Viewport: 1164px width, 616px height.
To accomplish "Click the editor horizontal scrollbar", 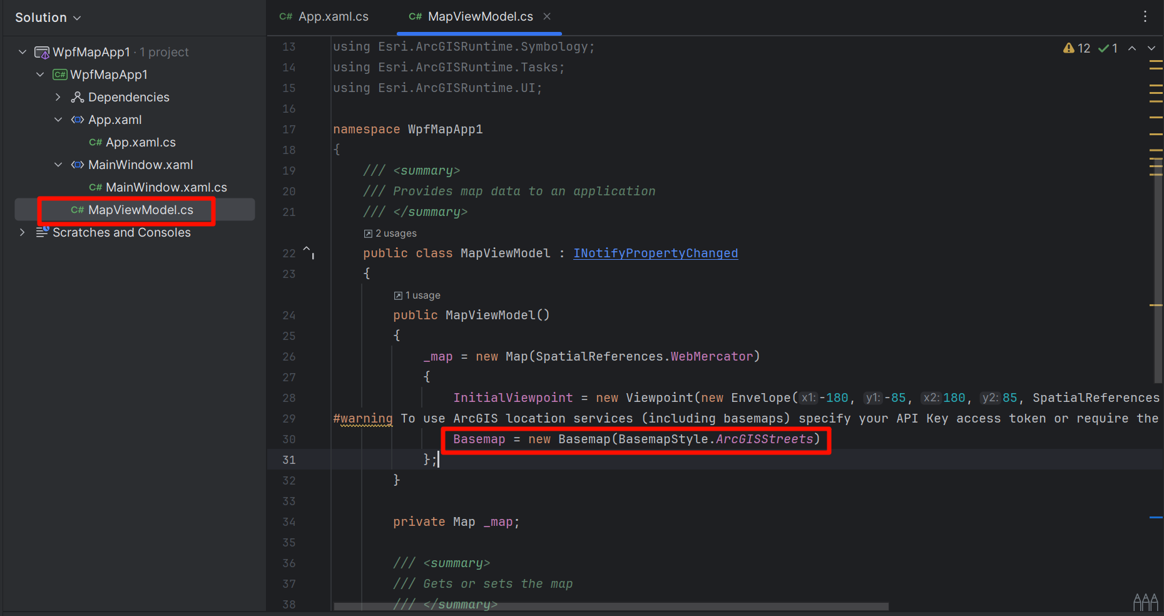I will click(611, 606).
